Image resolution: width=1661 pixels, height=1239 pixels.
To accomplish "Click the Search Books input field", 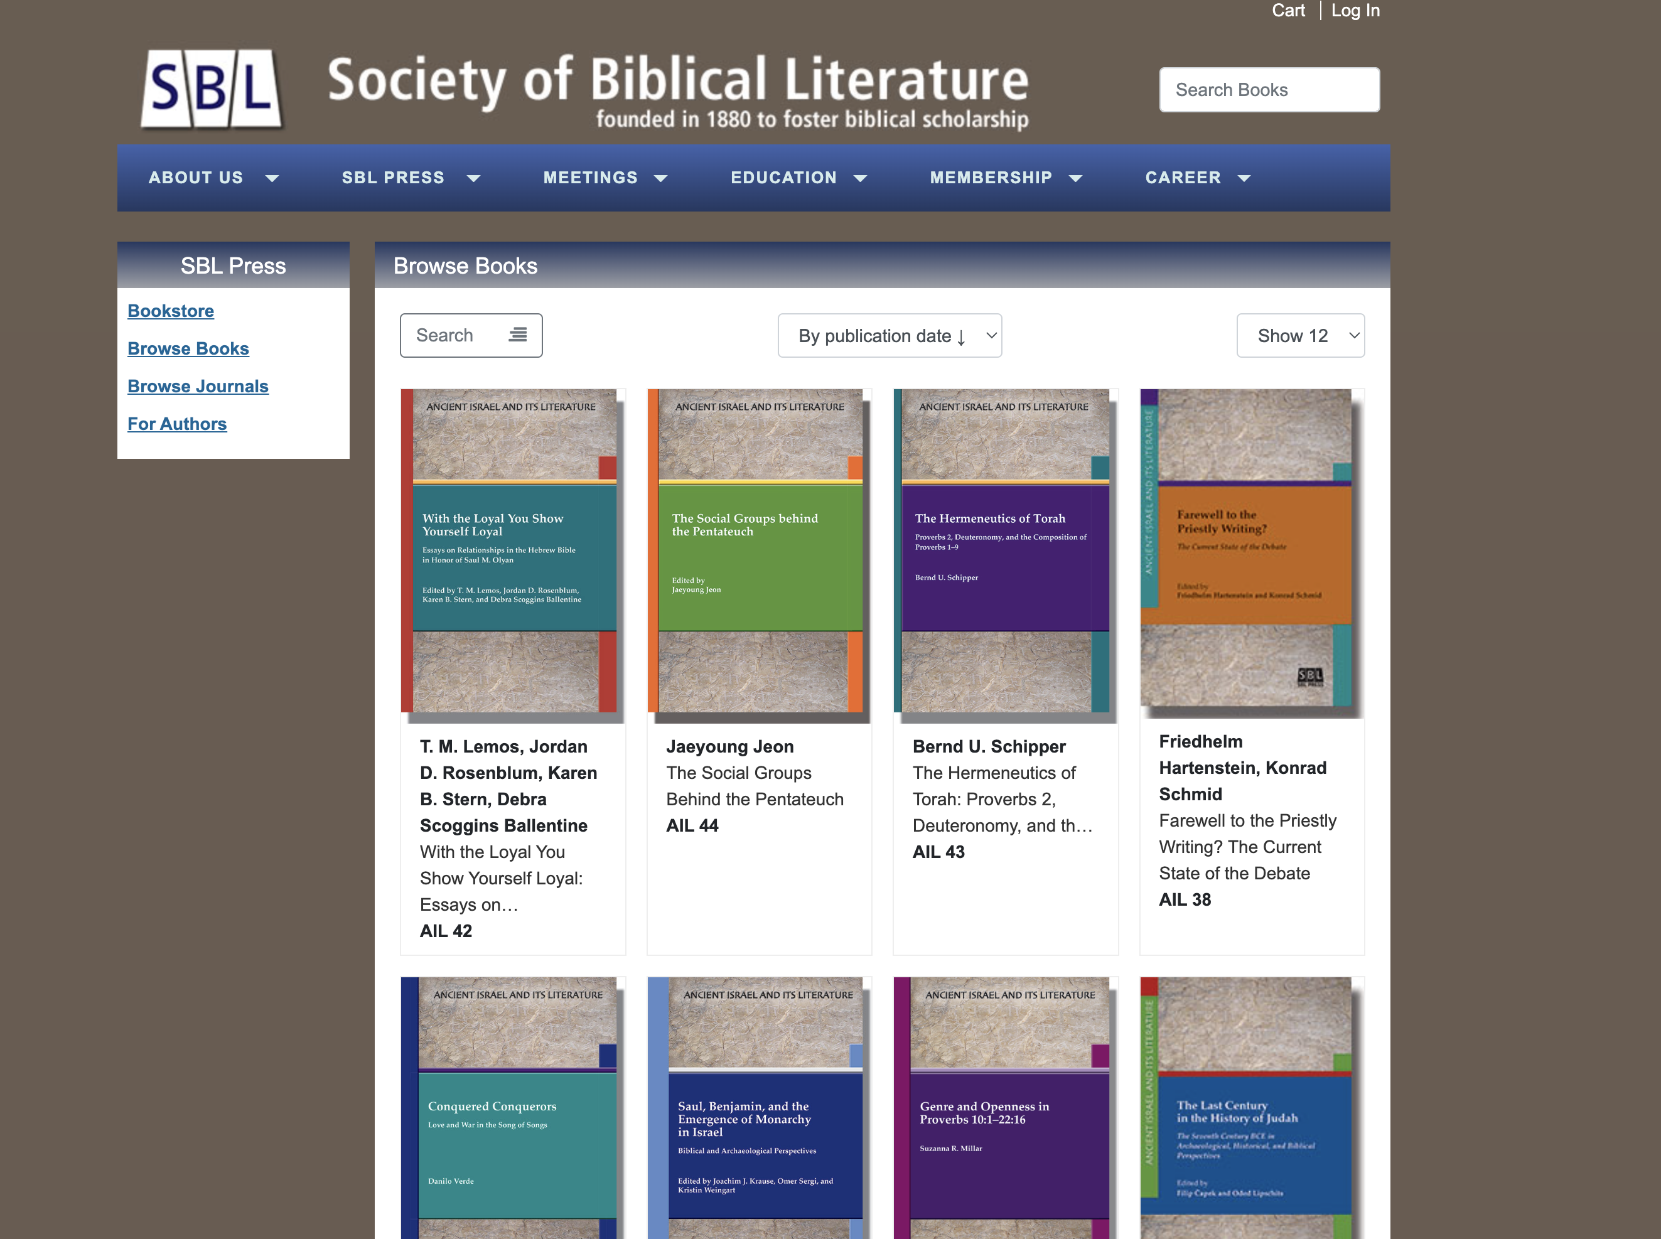I will (1269, 90).
